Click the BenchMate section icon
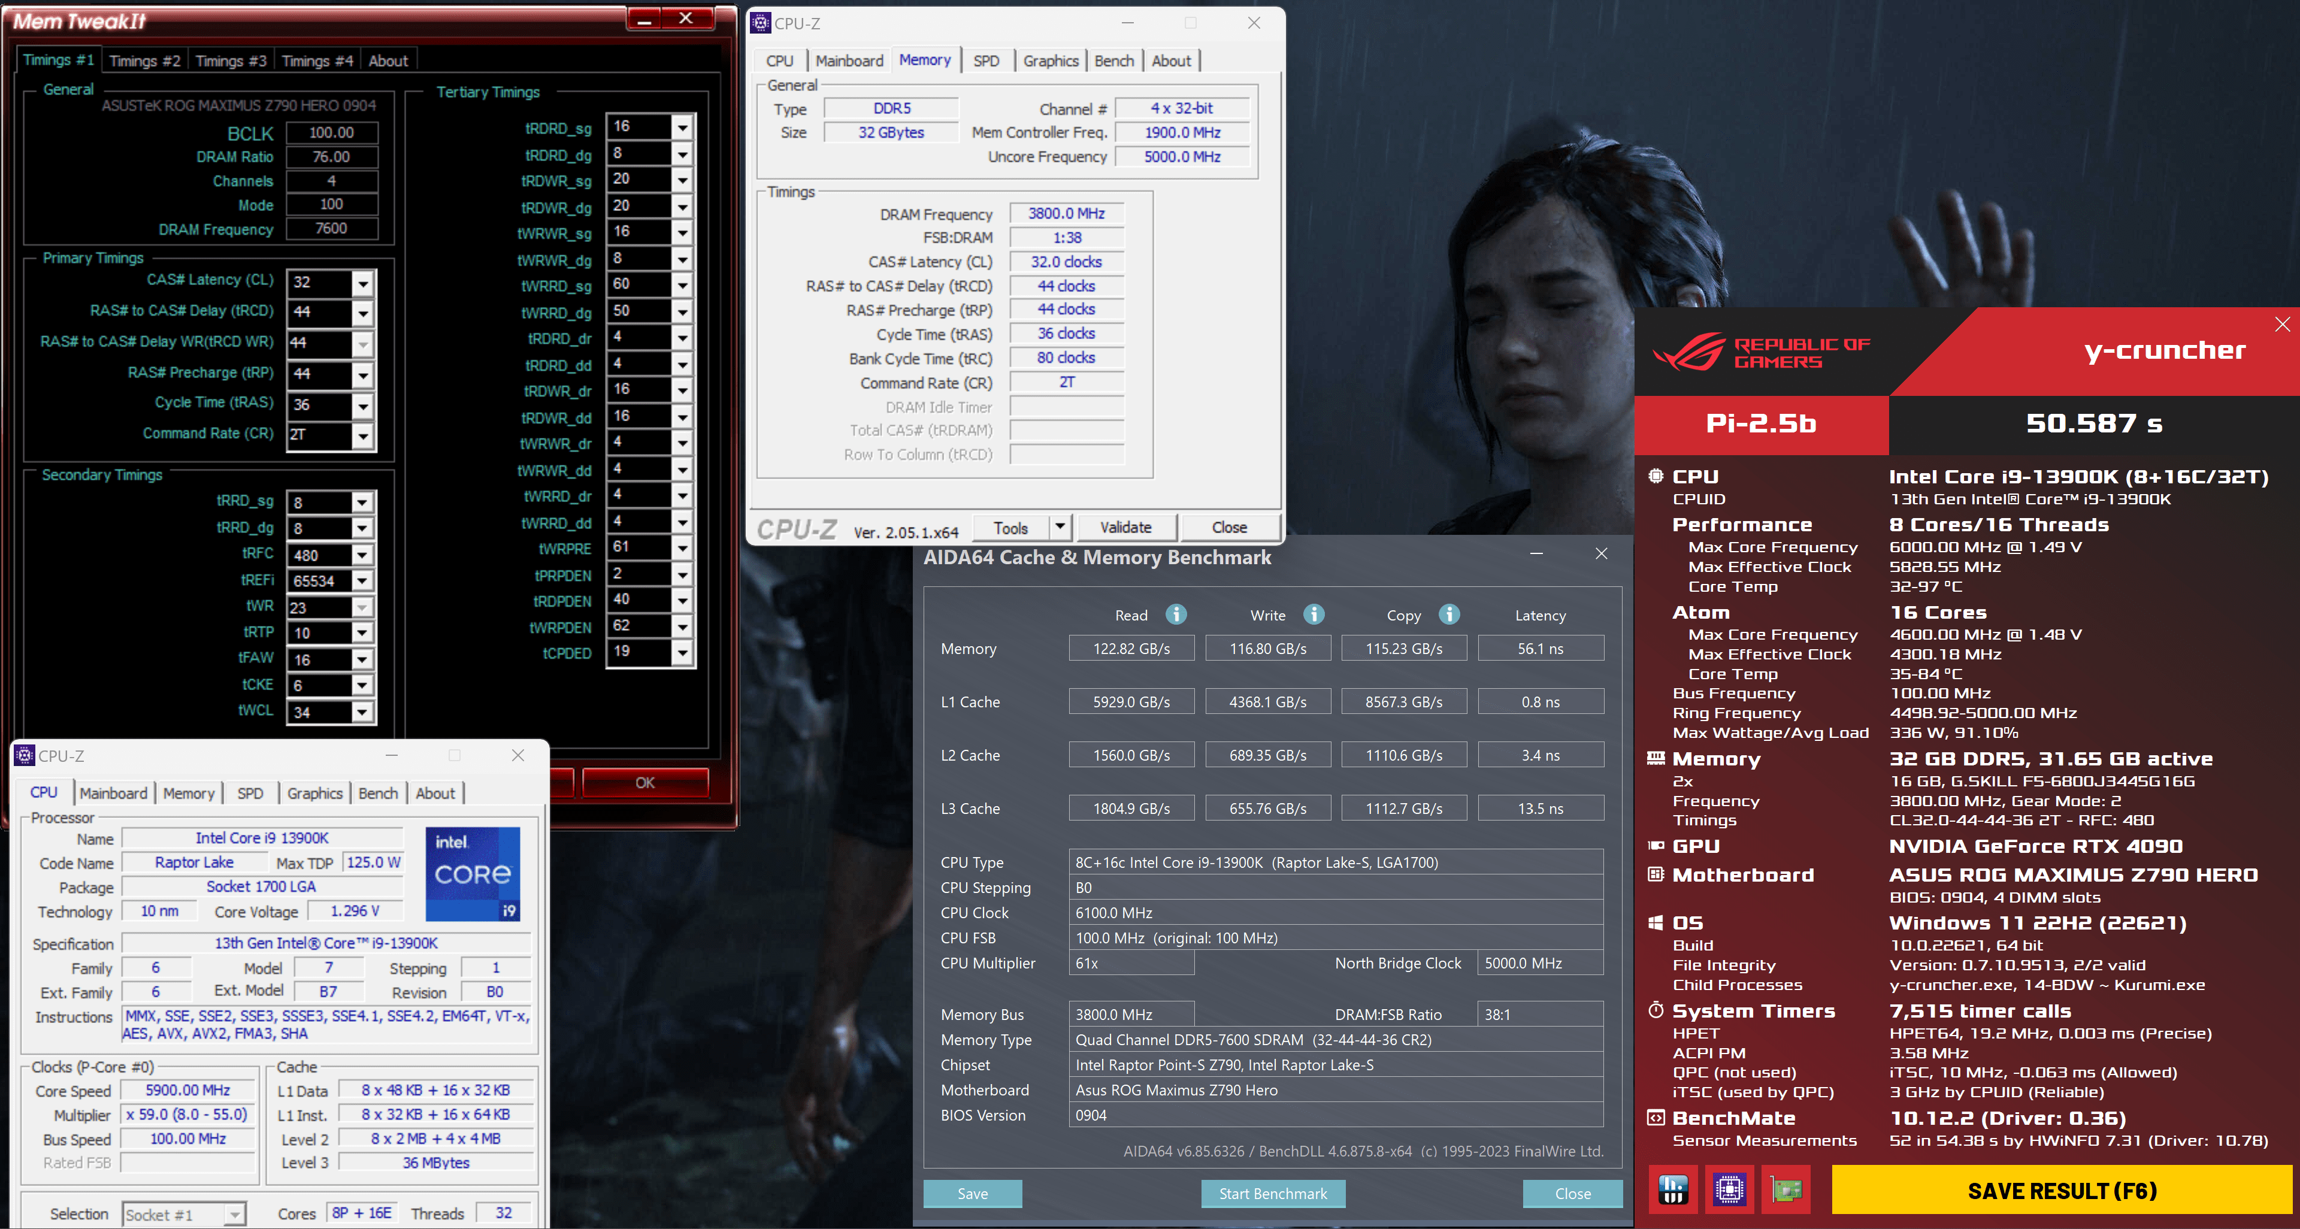 tap(1656, 1118)
